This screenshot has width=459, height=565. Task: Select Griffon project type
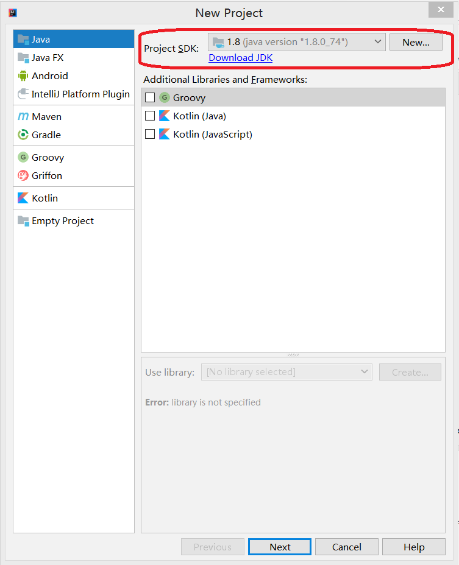pyautogui.click(x=47, y=175)
